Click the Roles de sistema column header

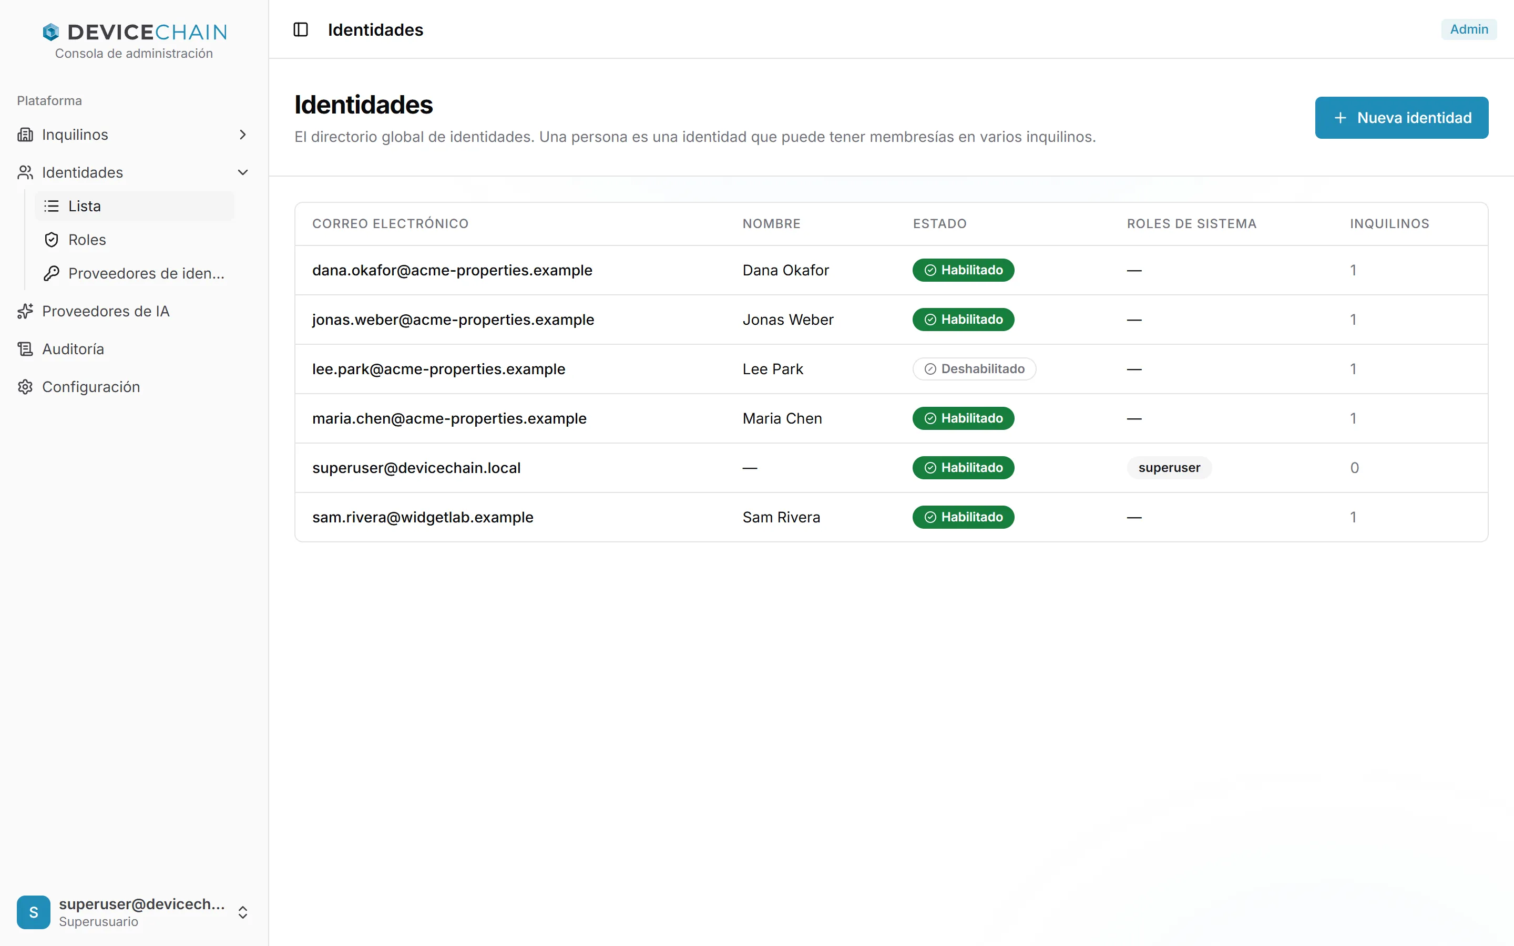[x=1192, y=224]
